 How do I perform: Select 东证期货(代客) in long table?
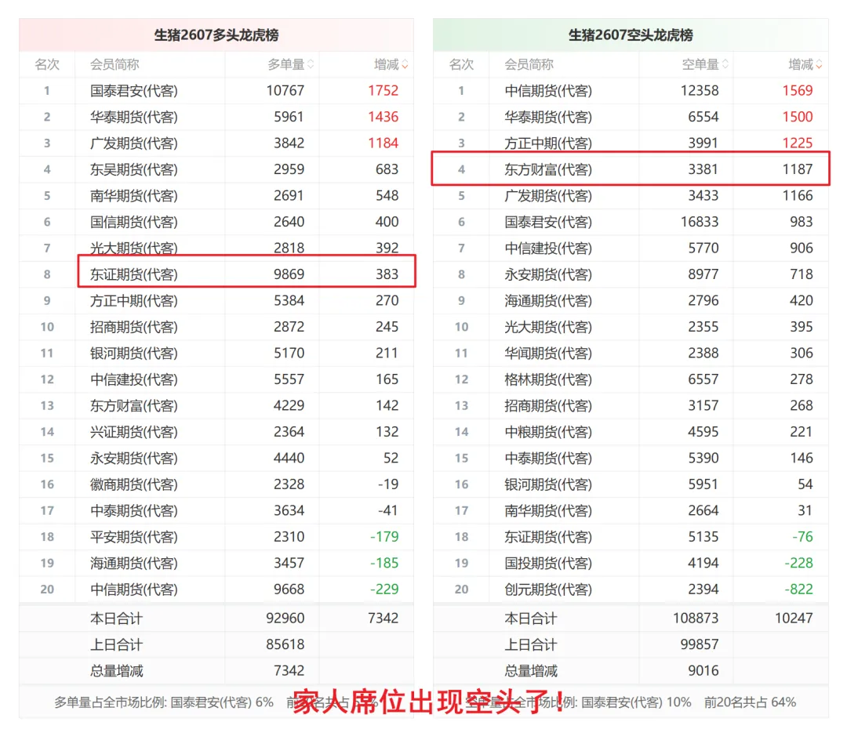pyautogui.click(x=134, y=274)
